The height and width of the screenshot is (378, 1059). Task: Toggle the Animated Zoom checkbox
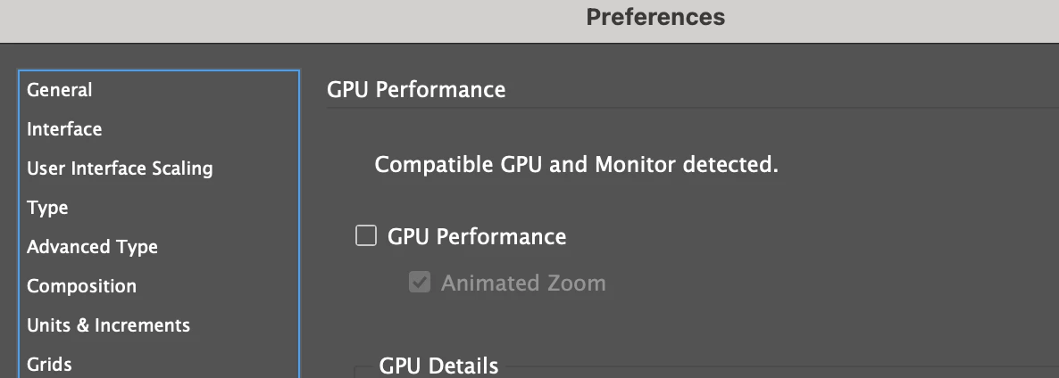pyautogui.click(x=419, y=283)
